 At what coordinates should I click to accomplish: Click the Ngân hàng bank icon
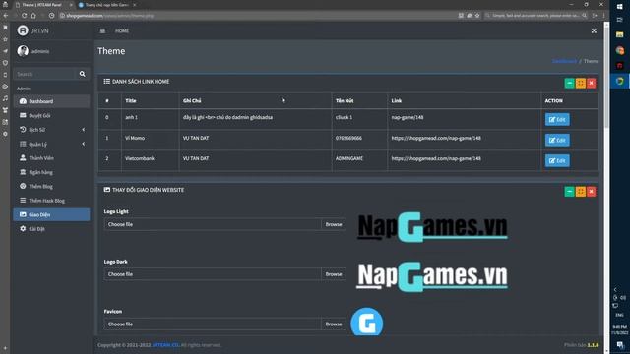(x=23, y=172)
